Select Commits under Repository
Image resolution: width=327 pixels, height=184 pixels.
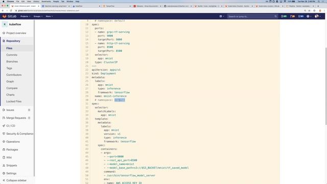pos(12,55)
